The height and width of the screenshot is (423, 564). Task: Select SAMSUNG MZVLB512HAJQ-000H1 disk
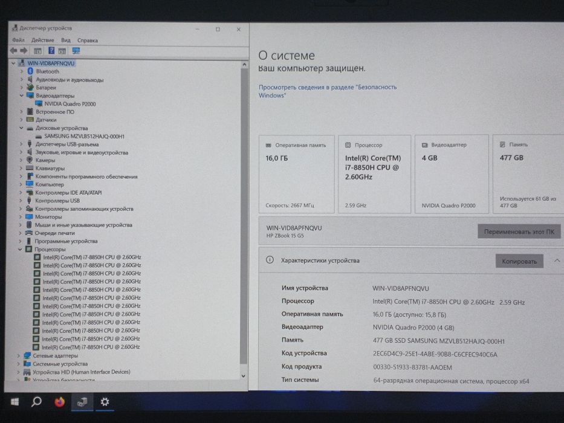84,137
